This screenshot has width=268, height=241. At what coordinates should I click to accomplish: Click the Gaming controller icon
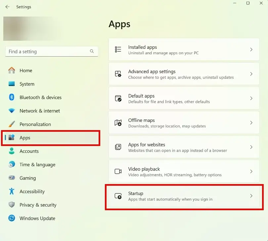click(x=12, y=178)
